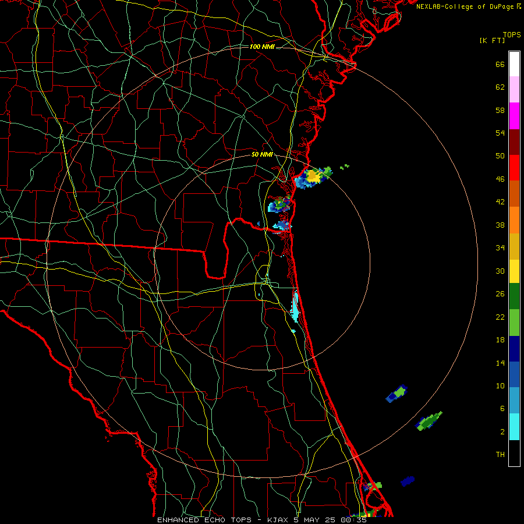Click the dark green 30 K FT legend swatch

pos(514,296)
